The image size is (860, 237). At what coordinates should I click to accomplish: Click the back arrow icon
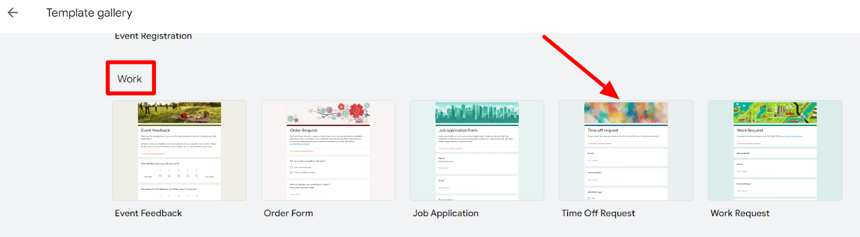[x=13, y=13]
